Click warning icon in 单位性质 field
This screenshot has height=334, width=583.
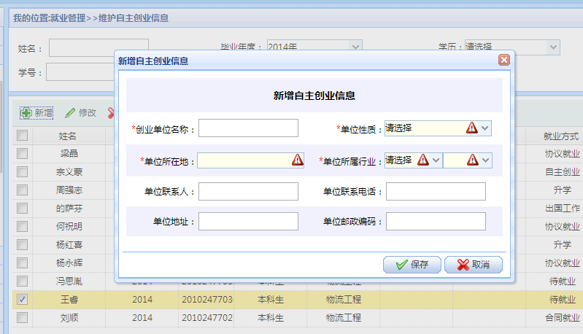click(x=472, y=128)
